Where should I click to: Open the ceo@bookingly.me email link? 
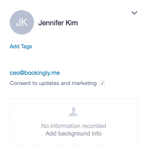pyautogui.click(x=35, y=73)
